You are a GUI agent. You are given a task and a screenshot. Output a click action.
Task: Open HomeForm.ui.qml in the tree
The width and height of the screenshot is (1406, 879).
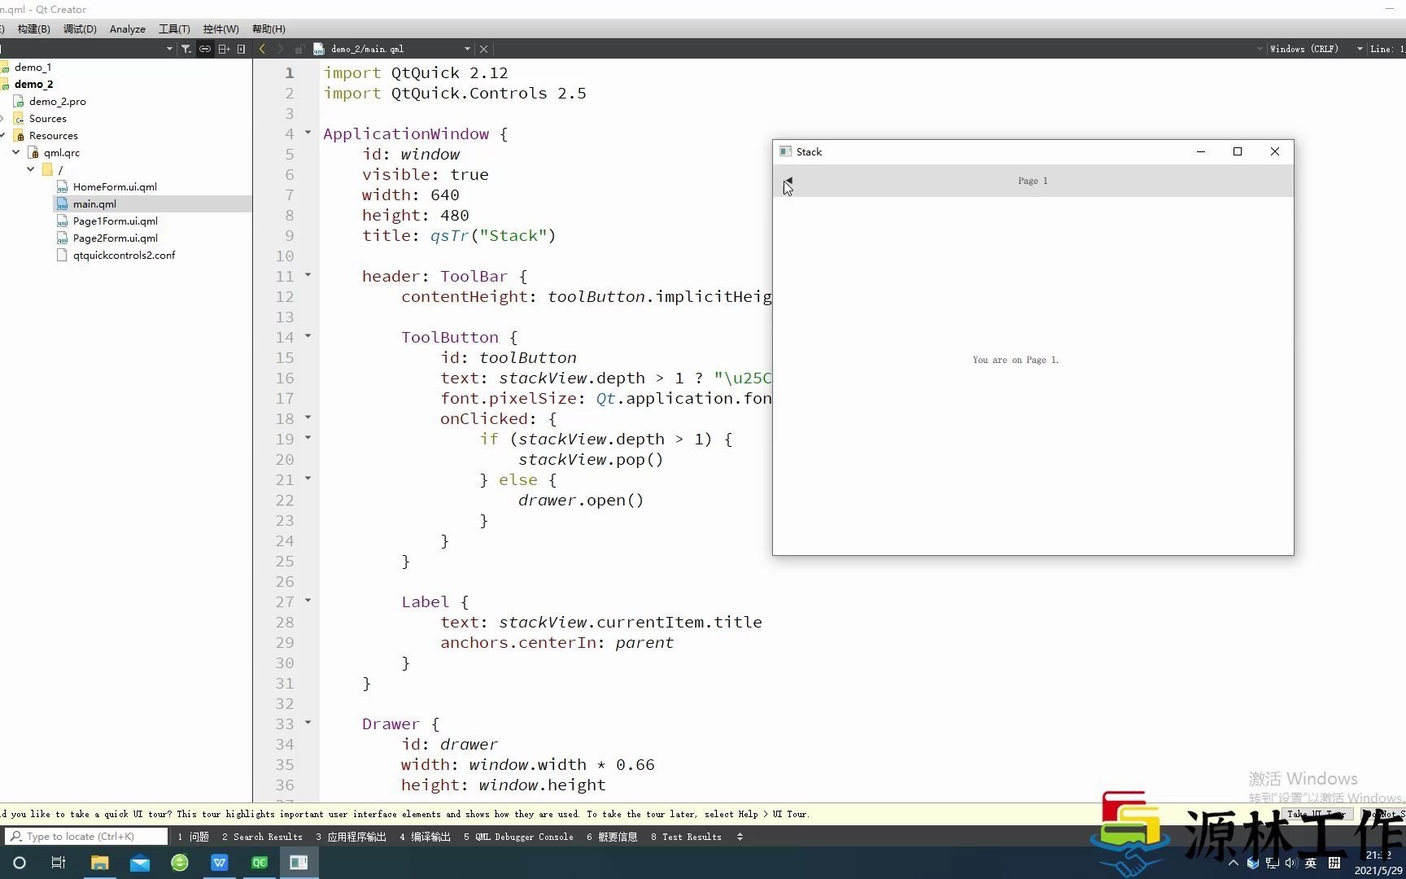coord(115,187)
